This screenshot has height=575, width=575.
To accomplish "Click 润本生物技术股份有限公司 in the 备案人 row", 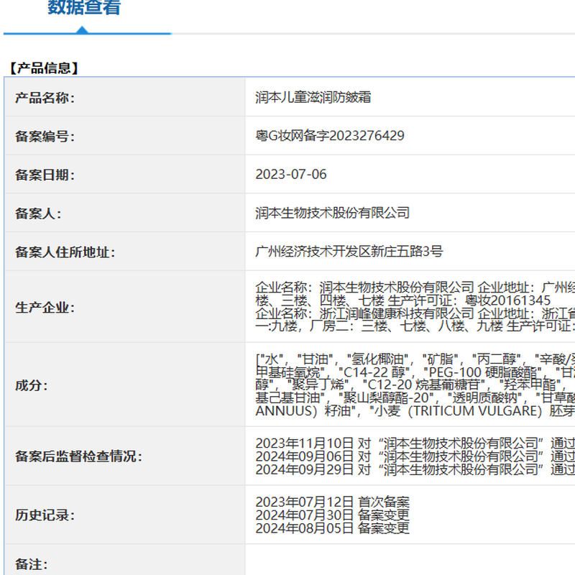I will pos(333,213).
